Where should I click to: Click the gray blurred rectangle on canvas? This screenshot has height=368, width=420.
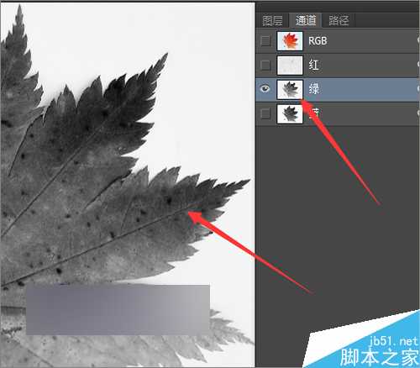(118, 309)
